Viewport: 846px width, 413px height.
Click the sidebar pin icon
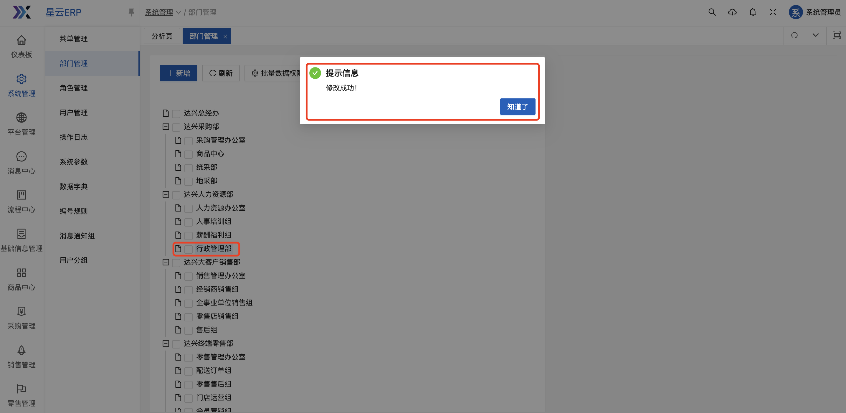click(x=131, y=12)
